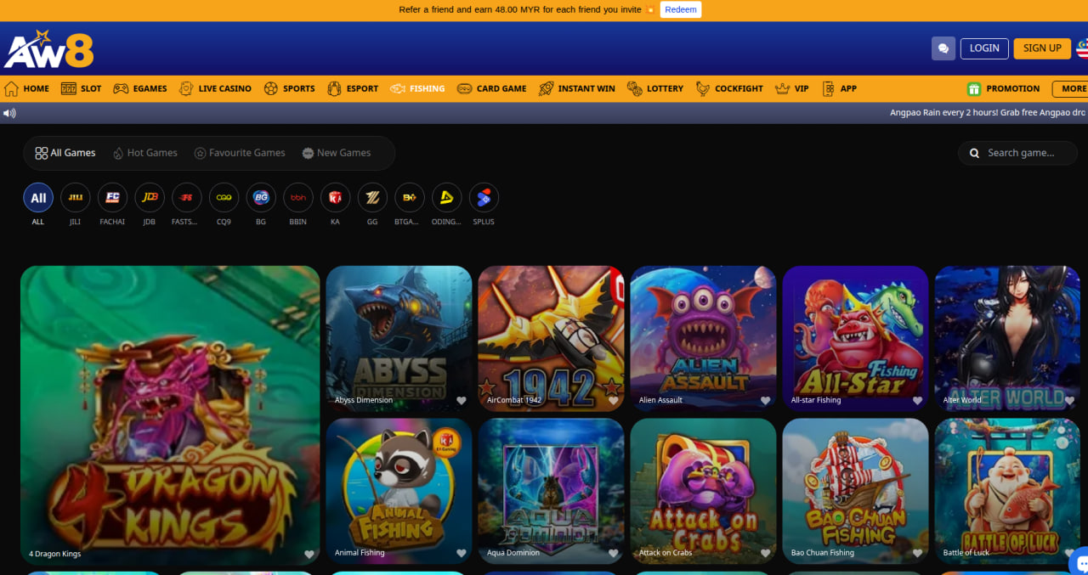
Task: Favourite the Abyss Dimension game
Action: pyautogui.click(x=462, y=401)
